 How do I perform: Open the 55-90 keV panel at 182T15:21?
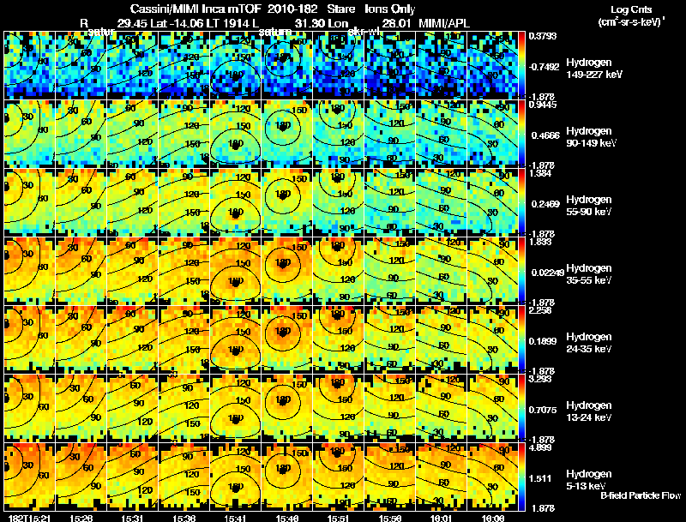click(29, 202)
